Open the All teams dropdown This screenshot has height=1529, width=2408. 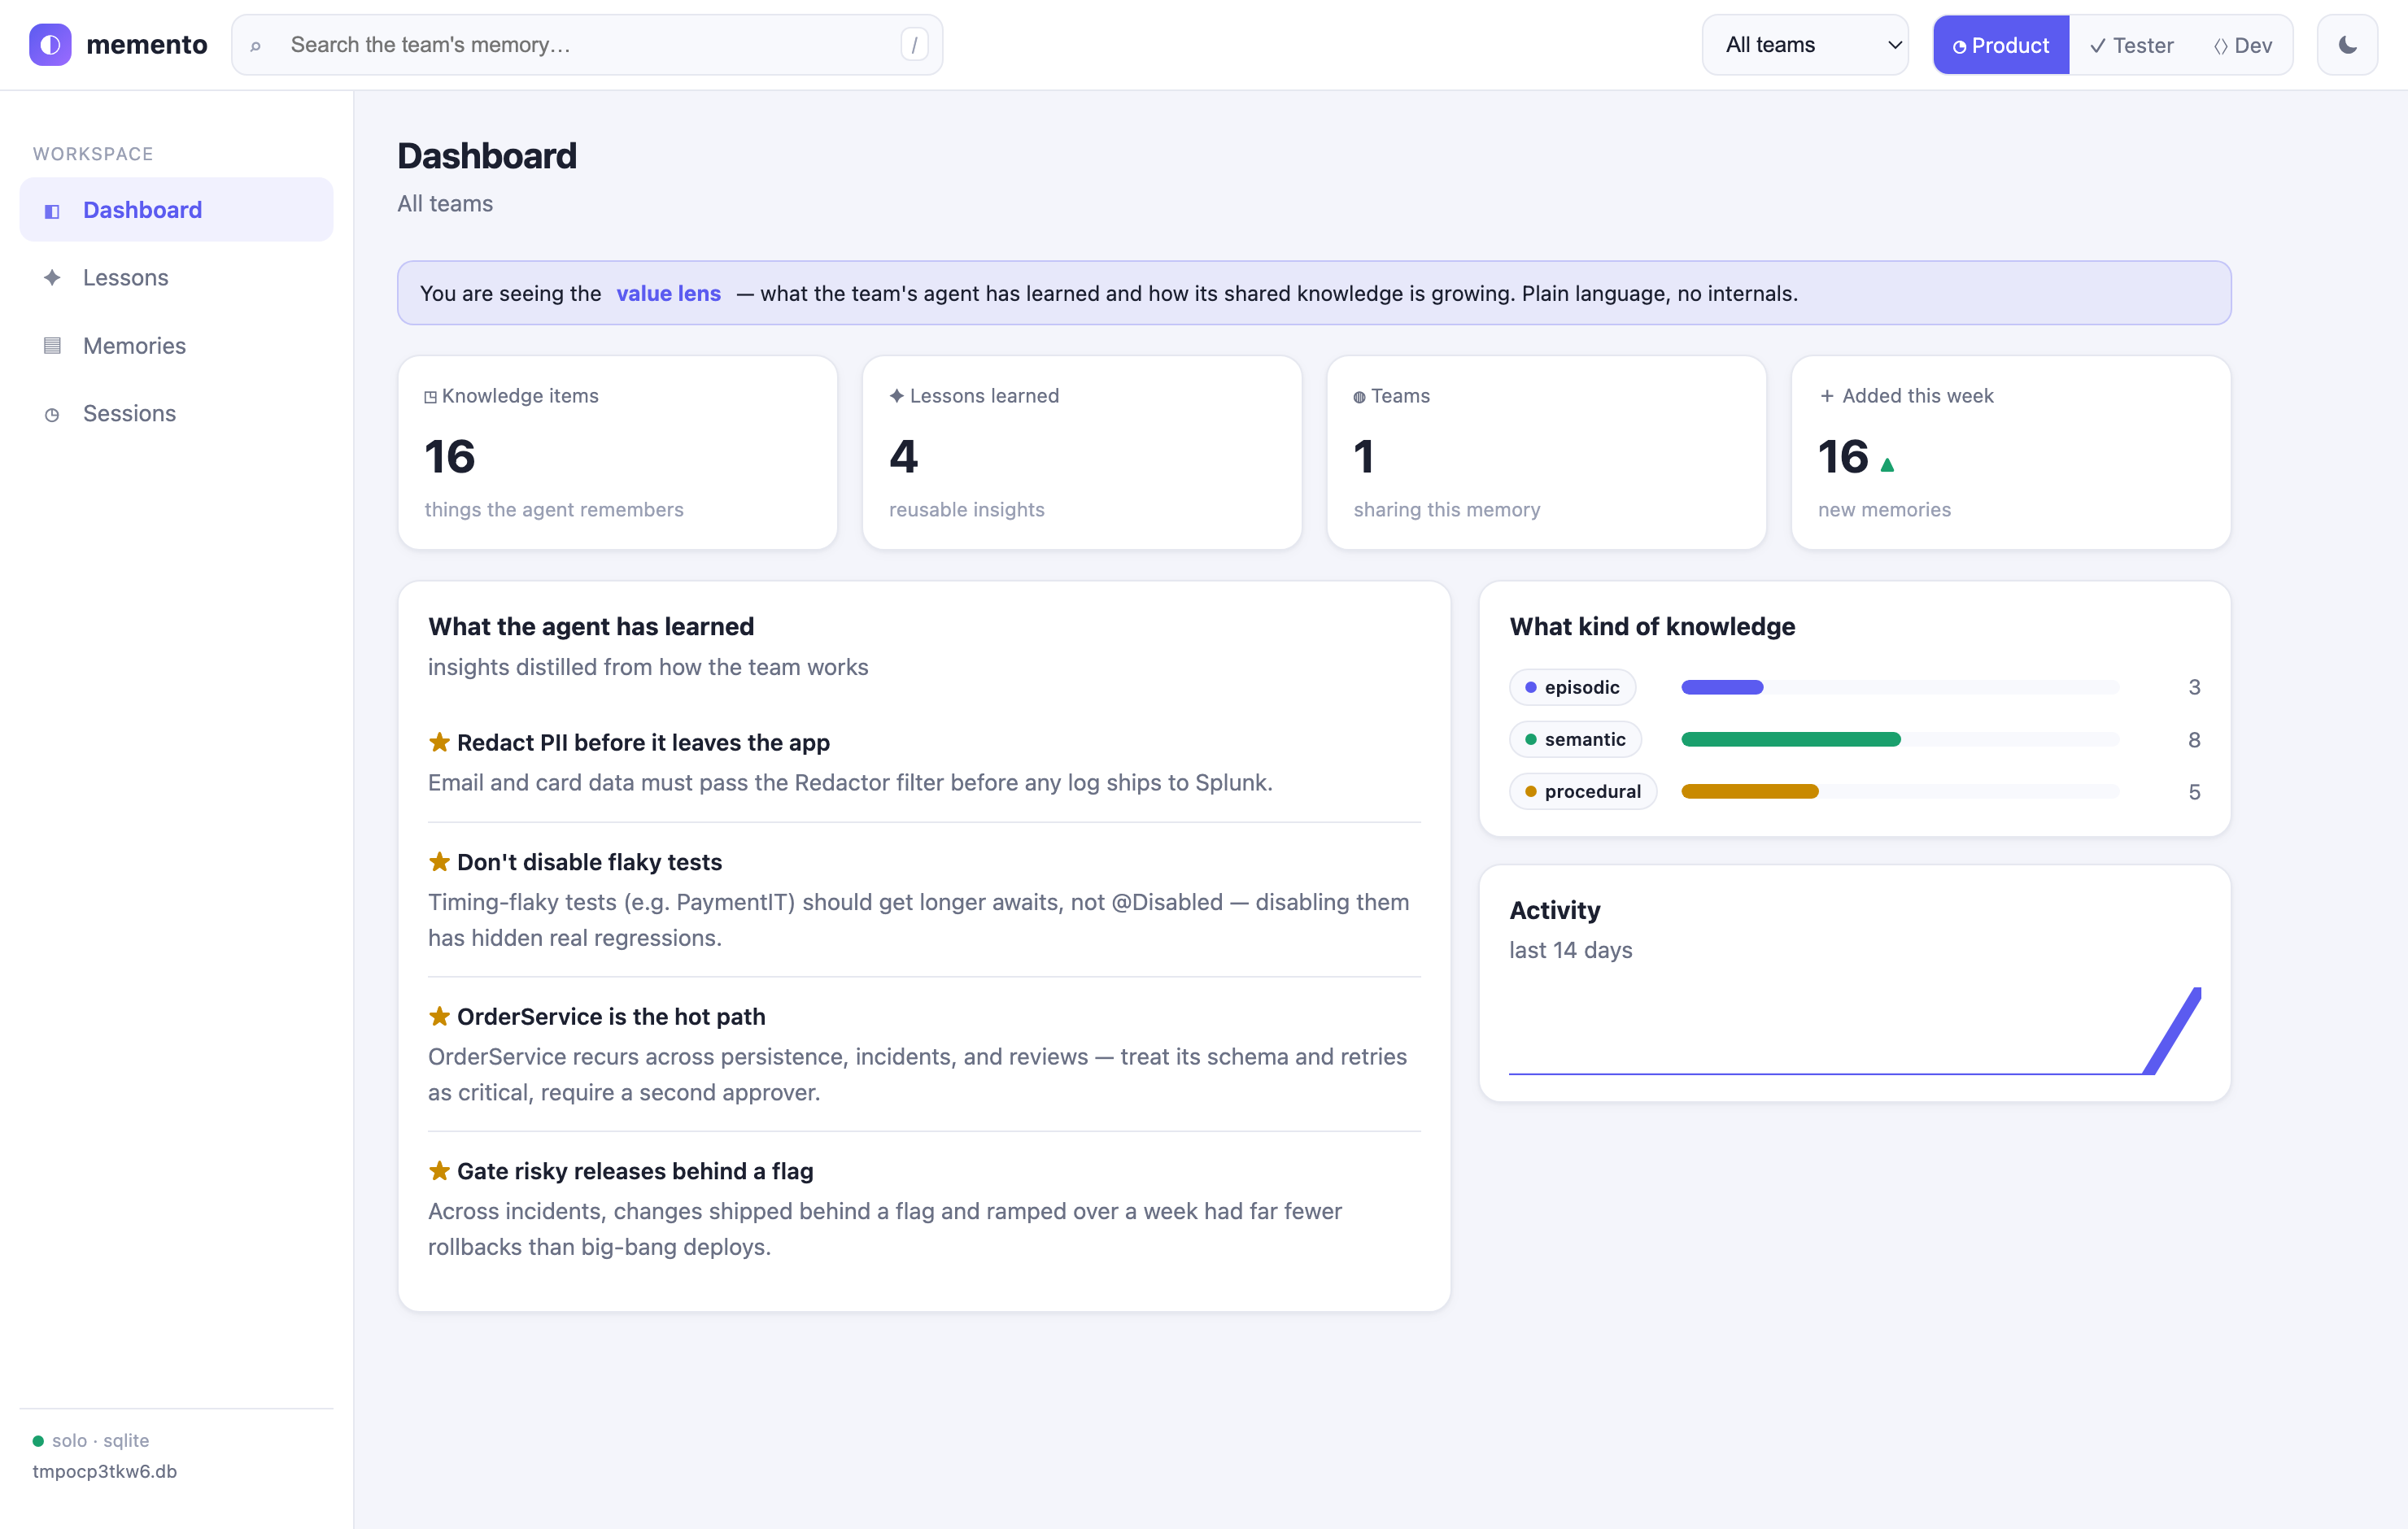click(x=1805, y=45)
